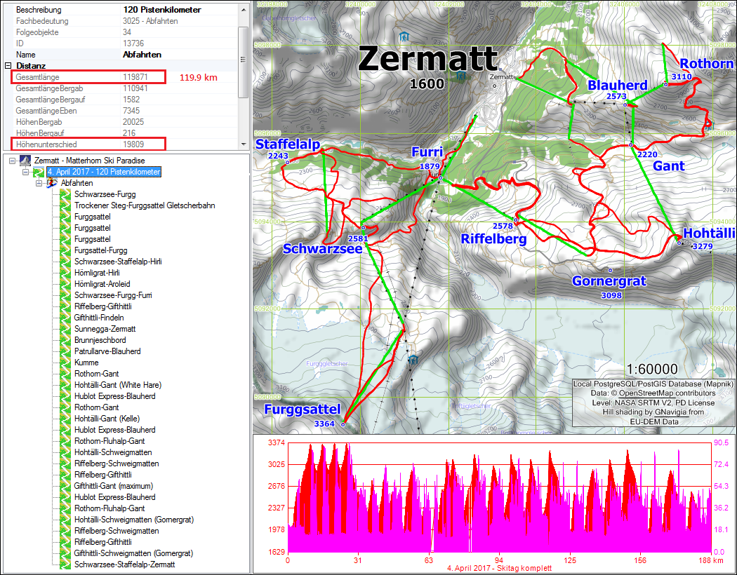
Task: Click the icon beside Trockener Steg-Furggsattel Gletscherbahn
Action: point(65,205)
